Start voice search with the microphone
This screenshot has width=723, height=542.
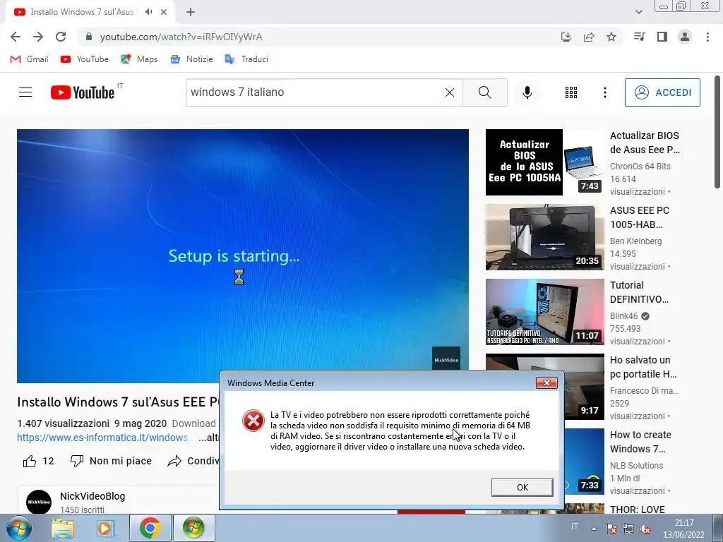click(527, 92)
